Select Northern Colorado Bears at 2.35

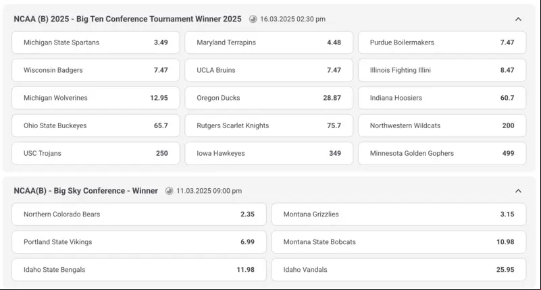pyautogui.click(x=139, y=214)
